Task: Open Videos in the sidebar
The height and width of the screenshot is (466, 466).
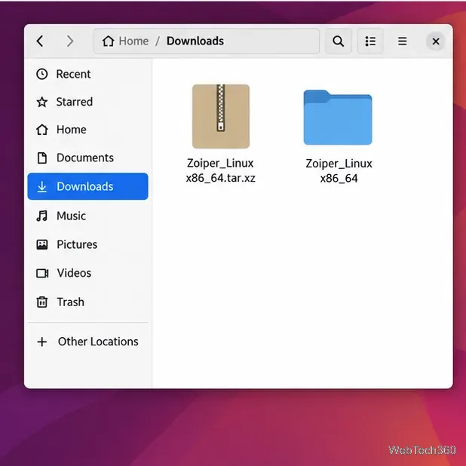Action: pos(88,273)
